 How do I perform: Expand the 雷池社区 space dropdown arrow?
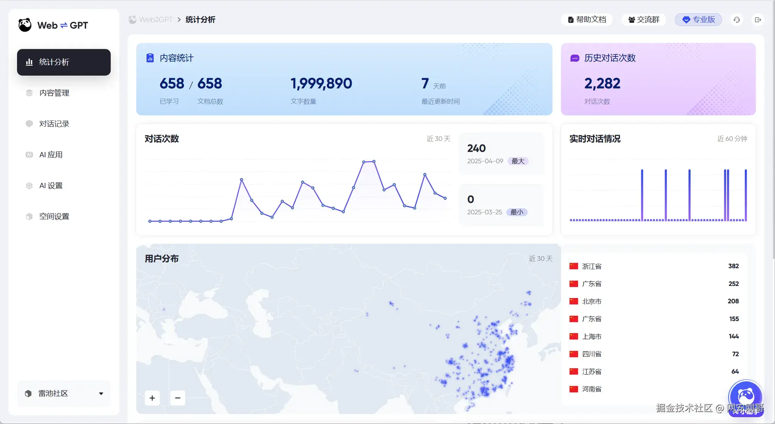point(101,393)
